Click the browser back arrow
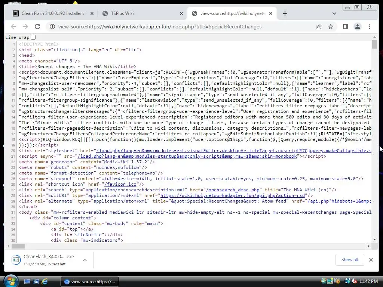383x287 pixels. coord(13,27)
